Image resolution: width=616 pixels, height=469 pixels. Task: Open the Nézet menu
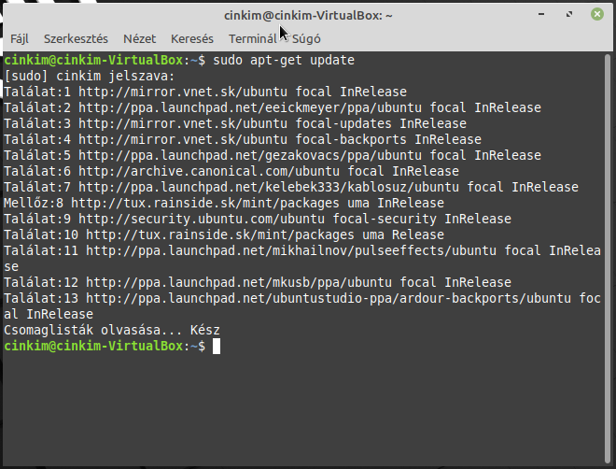[x=139, y=39]
